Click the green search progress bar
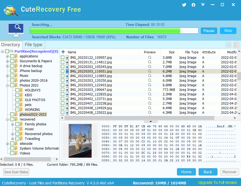The width and height of the screenshot is (241, 186). click(105, 31)
